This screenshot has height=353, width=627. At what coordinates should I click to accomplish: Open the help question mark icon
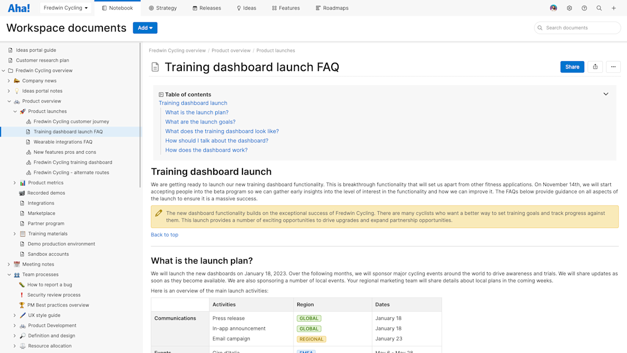584,8
